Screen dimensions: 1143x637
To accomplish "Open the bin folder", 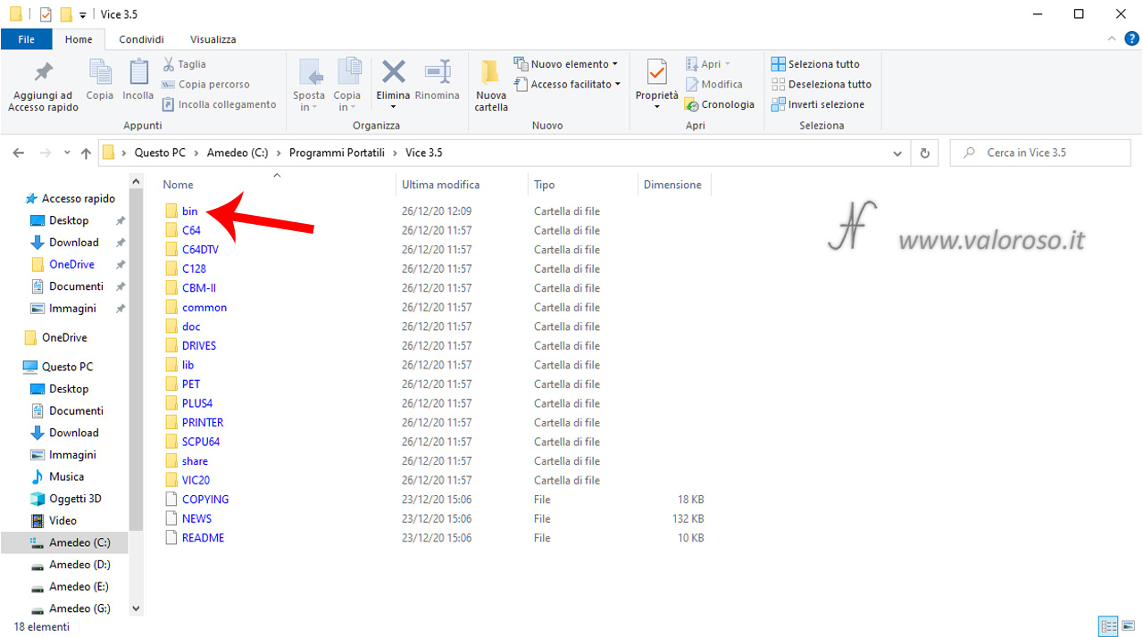I will click(189, 211).
